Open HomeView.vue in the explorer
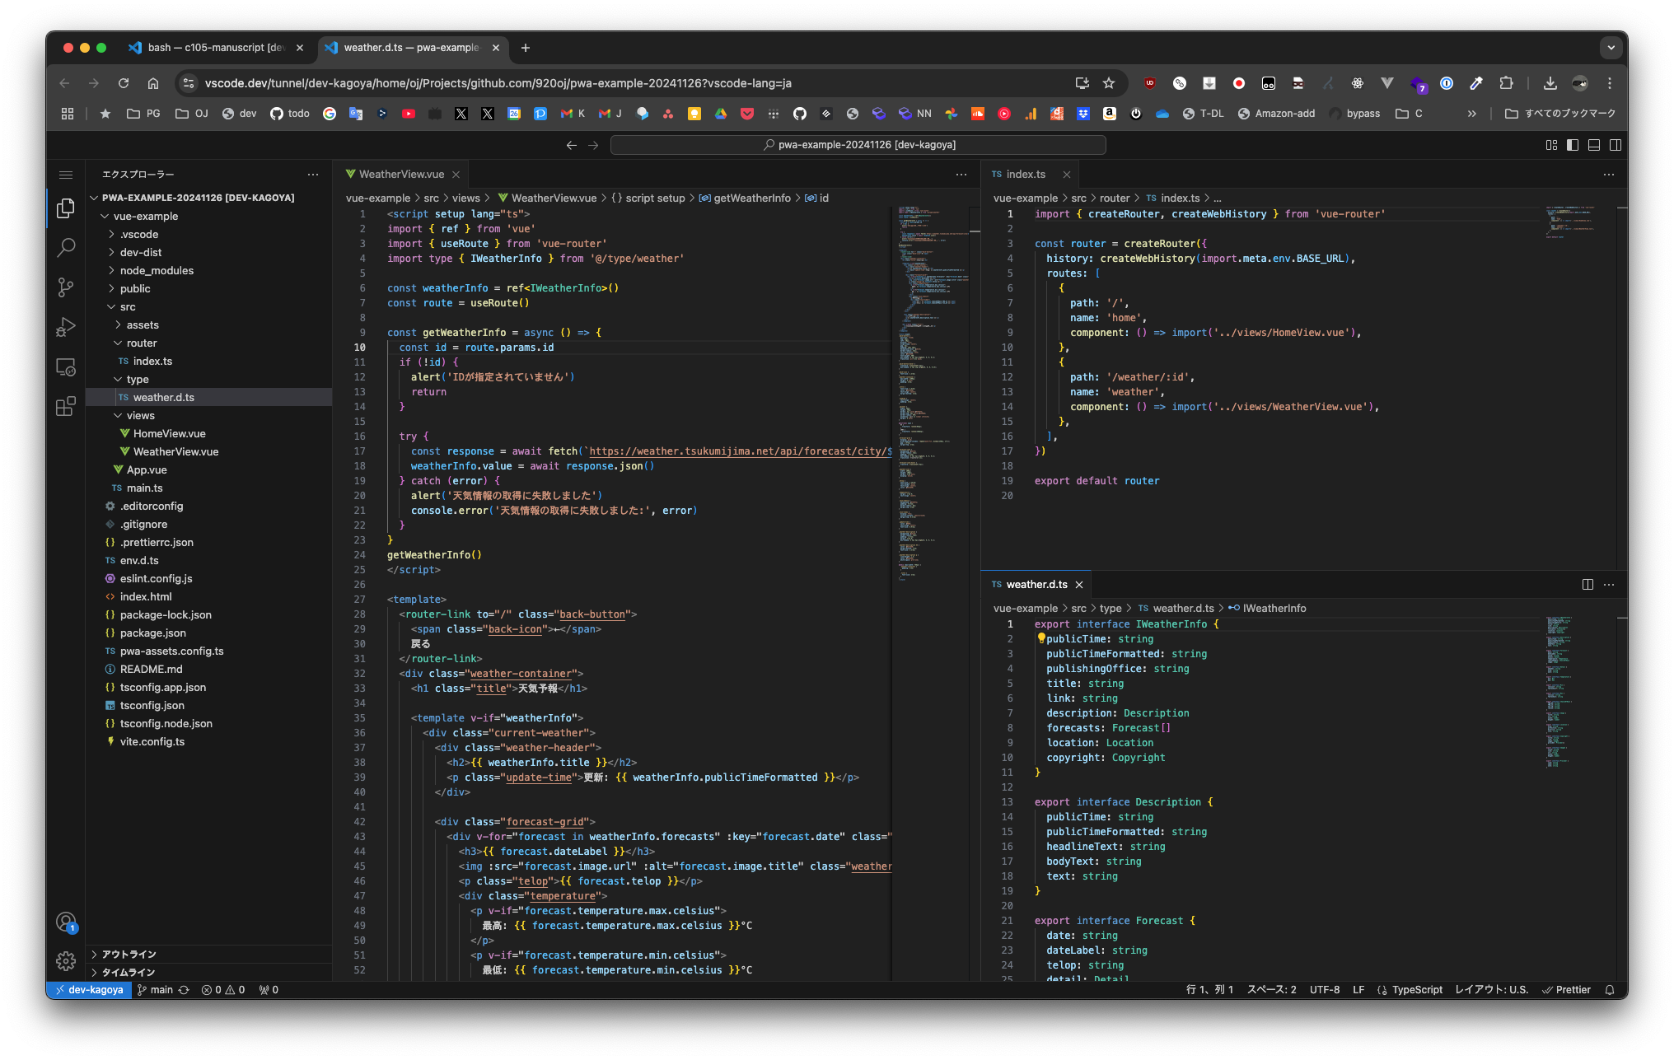This screenshot has width=1674, height=1060. (169, 434)
